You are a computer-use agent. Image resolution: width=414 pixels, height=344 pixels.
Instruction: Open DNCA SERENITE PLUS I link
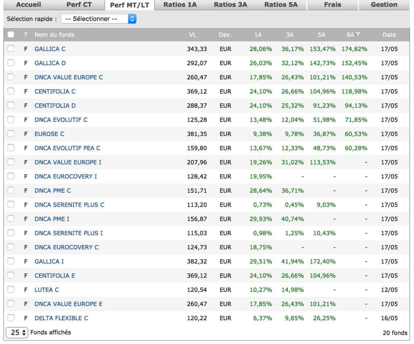tap(69, 233)
